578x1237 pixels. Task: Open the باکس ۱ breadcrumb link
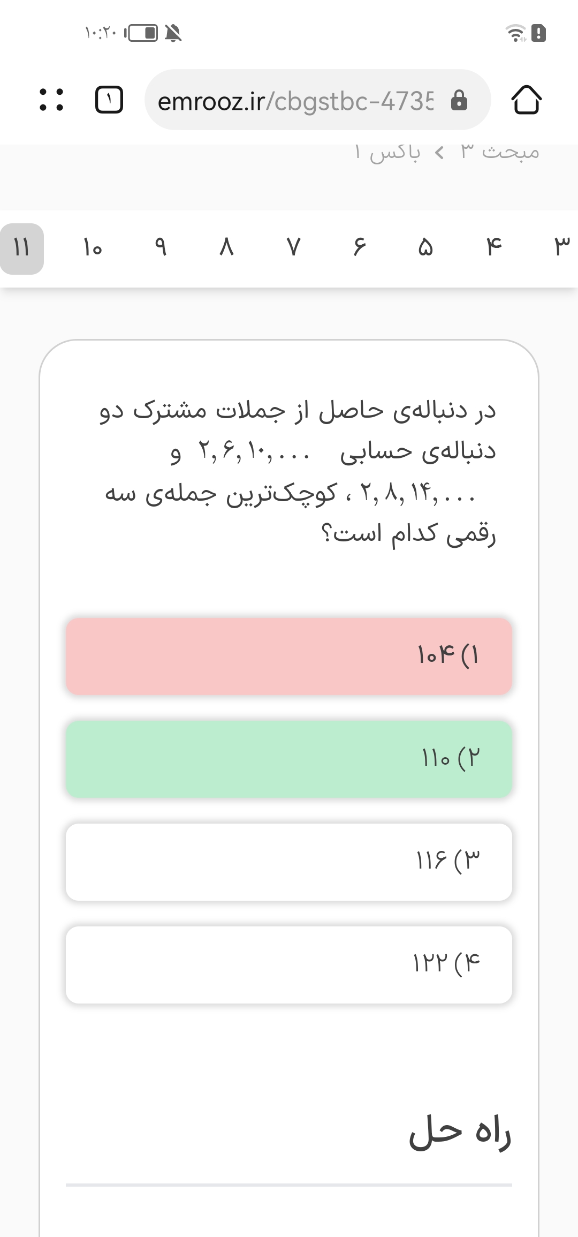[387, 153]
